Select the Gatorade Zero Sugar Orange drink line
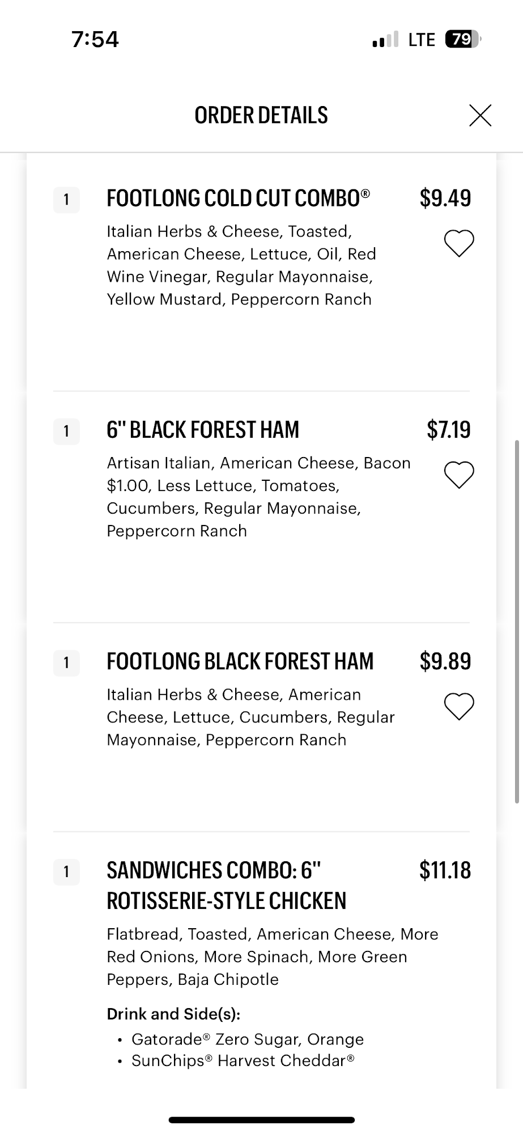The image size is (523, 1134). coord(248,1039)
